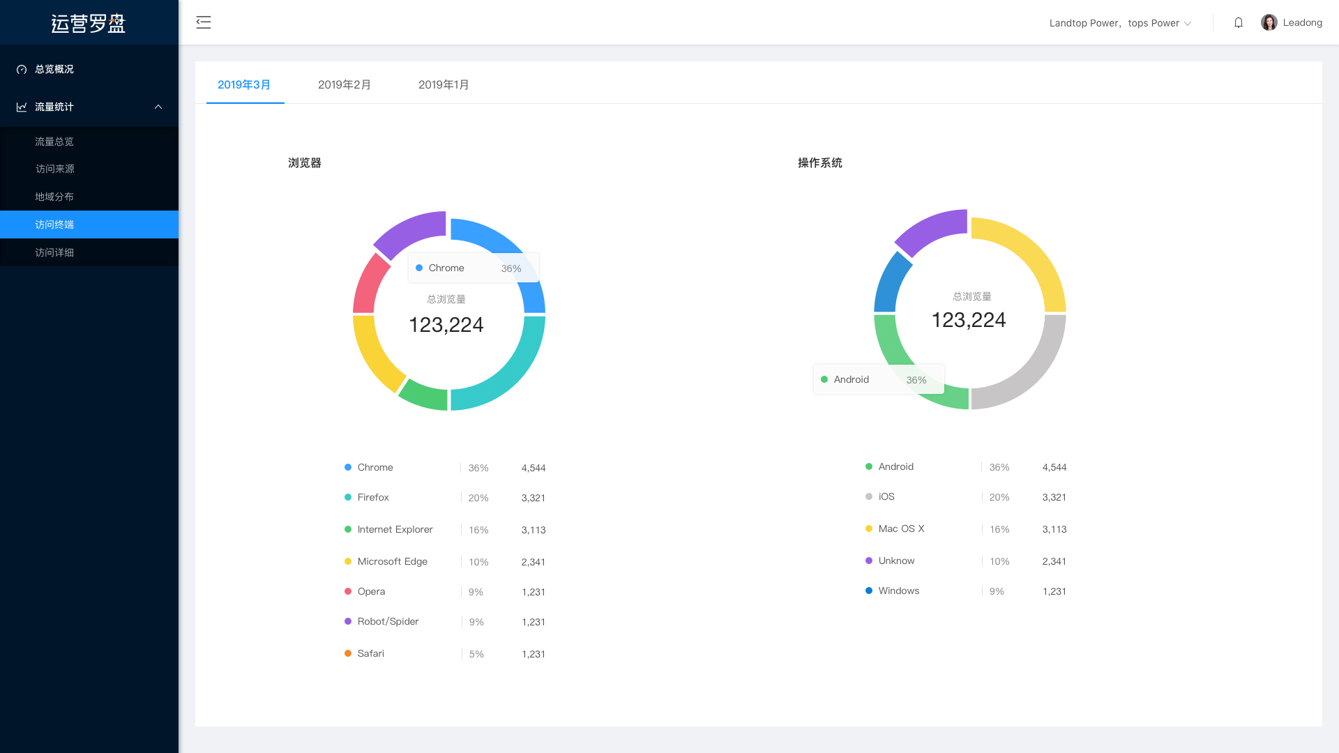Switch to the 2019年1月 tab
The width and height of the screenshot is (1339, 753).
444,84
